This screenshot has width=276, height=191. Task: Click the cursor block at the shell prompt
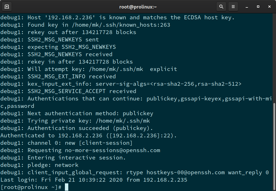tap(67, 187)
